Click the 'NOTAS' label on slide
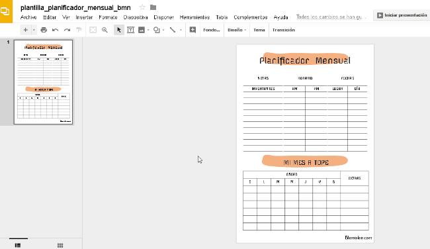 coord(263,78)
